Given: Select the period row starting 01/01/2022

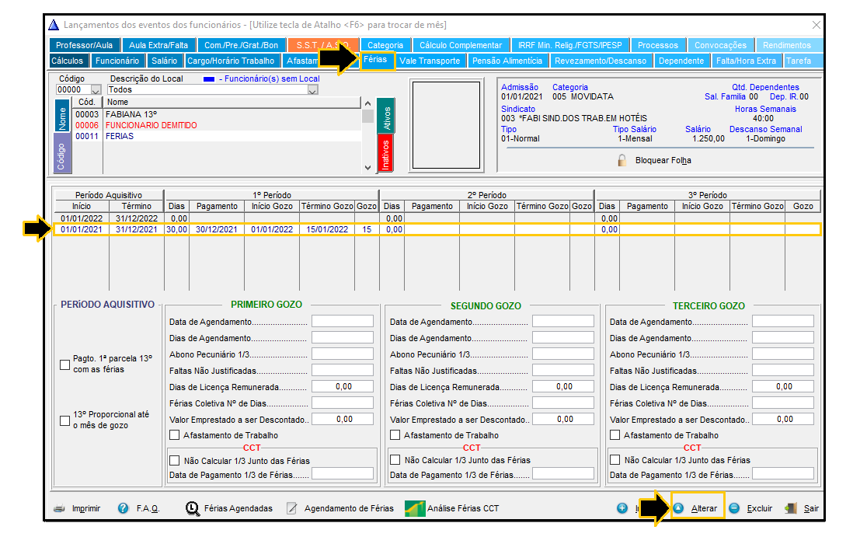Looking at the screenshot, I should click(x=437, y=218).
